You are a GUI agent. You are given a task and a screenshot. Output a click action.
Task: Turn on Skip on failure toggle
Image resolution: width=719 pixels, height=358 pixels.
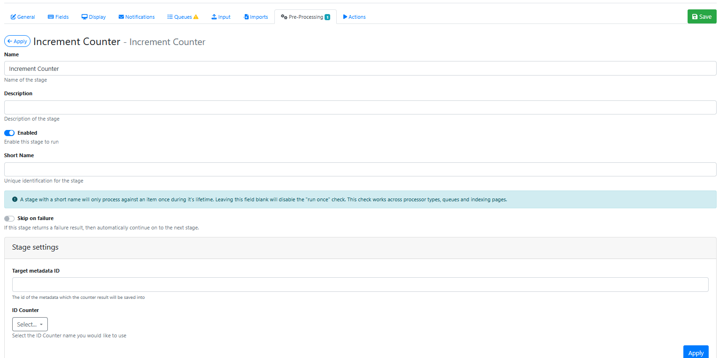[x=9, y=218]
